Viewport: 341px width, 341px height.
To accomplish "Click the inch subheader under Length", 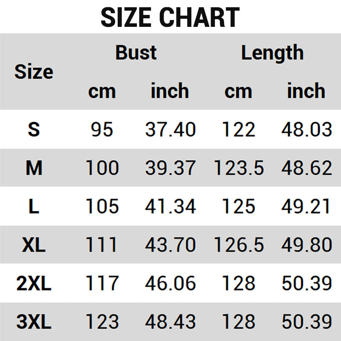I will tap(306, 91).
